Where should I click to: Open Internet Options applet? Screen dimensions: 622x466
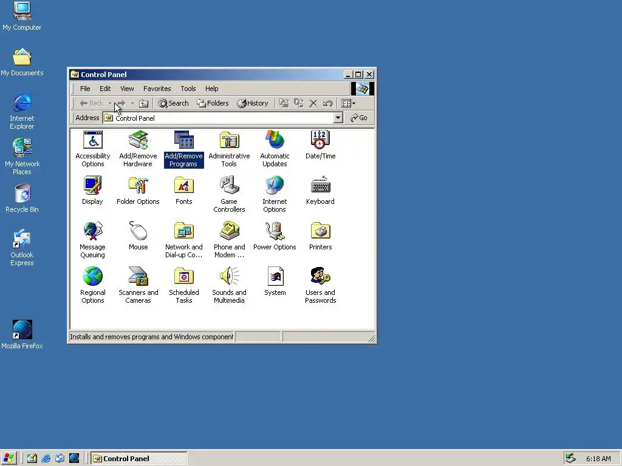click(x=275, y=195)
